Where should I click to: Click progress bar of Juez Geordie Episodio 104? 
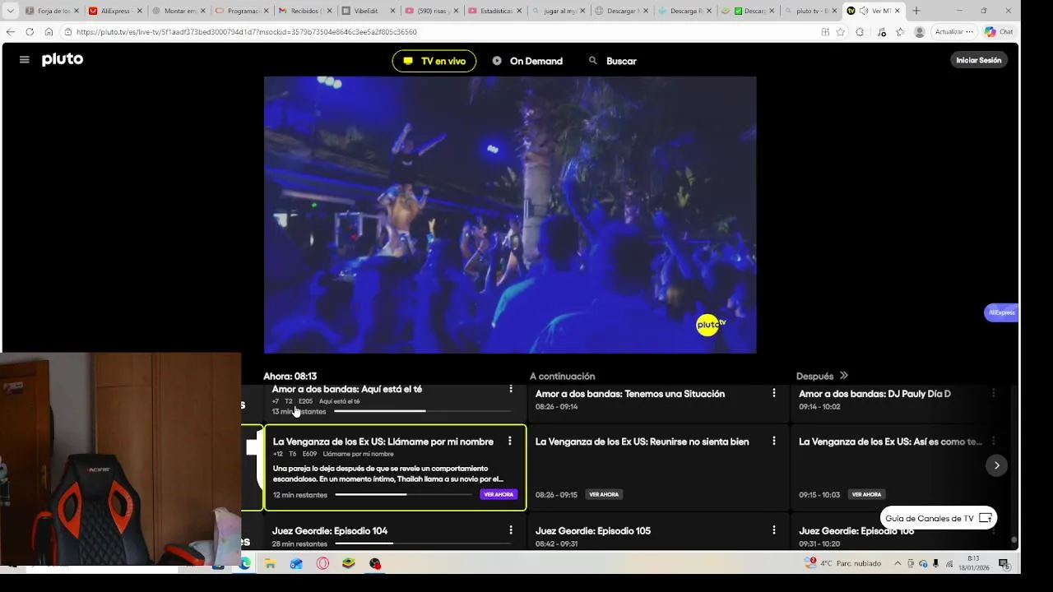tap(422, 543)
